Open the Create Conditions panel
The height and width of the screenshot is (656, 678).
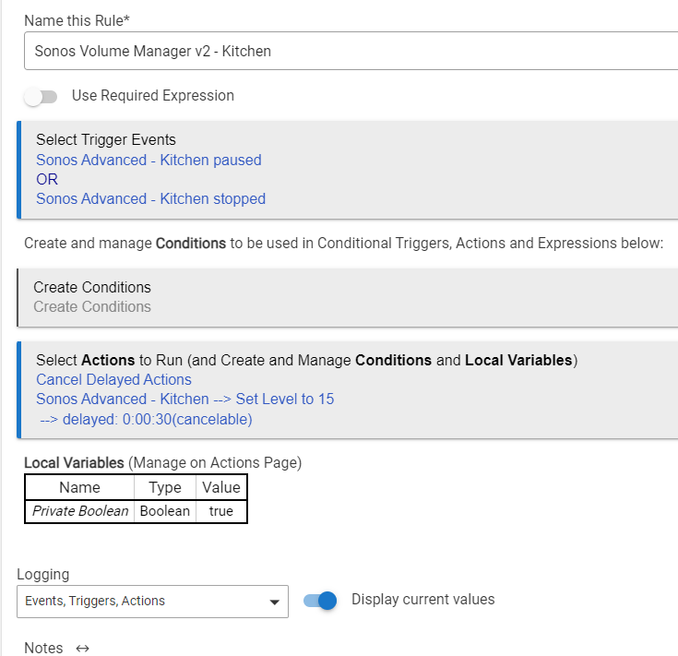tap(92, 287)
